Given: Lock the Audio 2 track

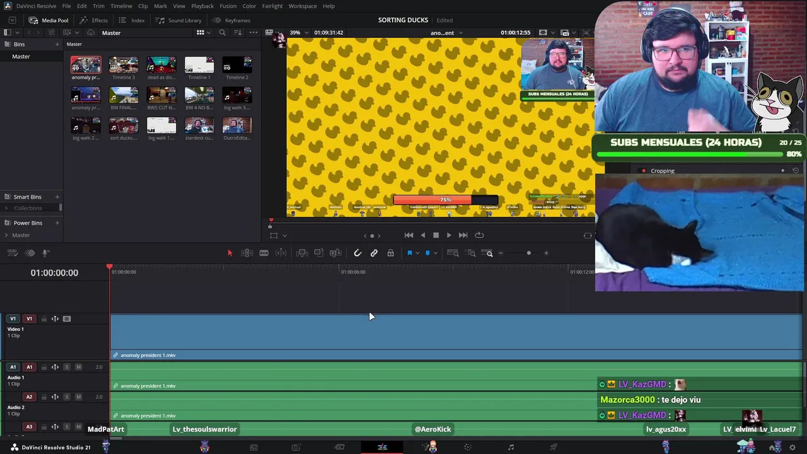Looking at the screenshot, I should point(44,397).
